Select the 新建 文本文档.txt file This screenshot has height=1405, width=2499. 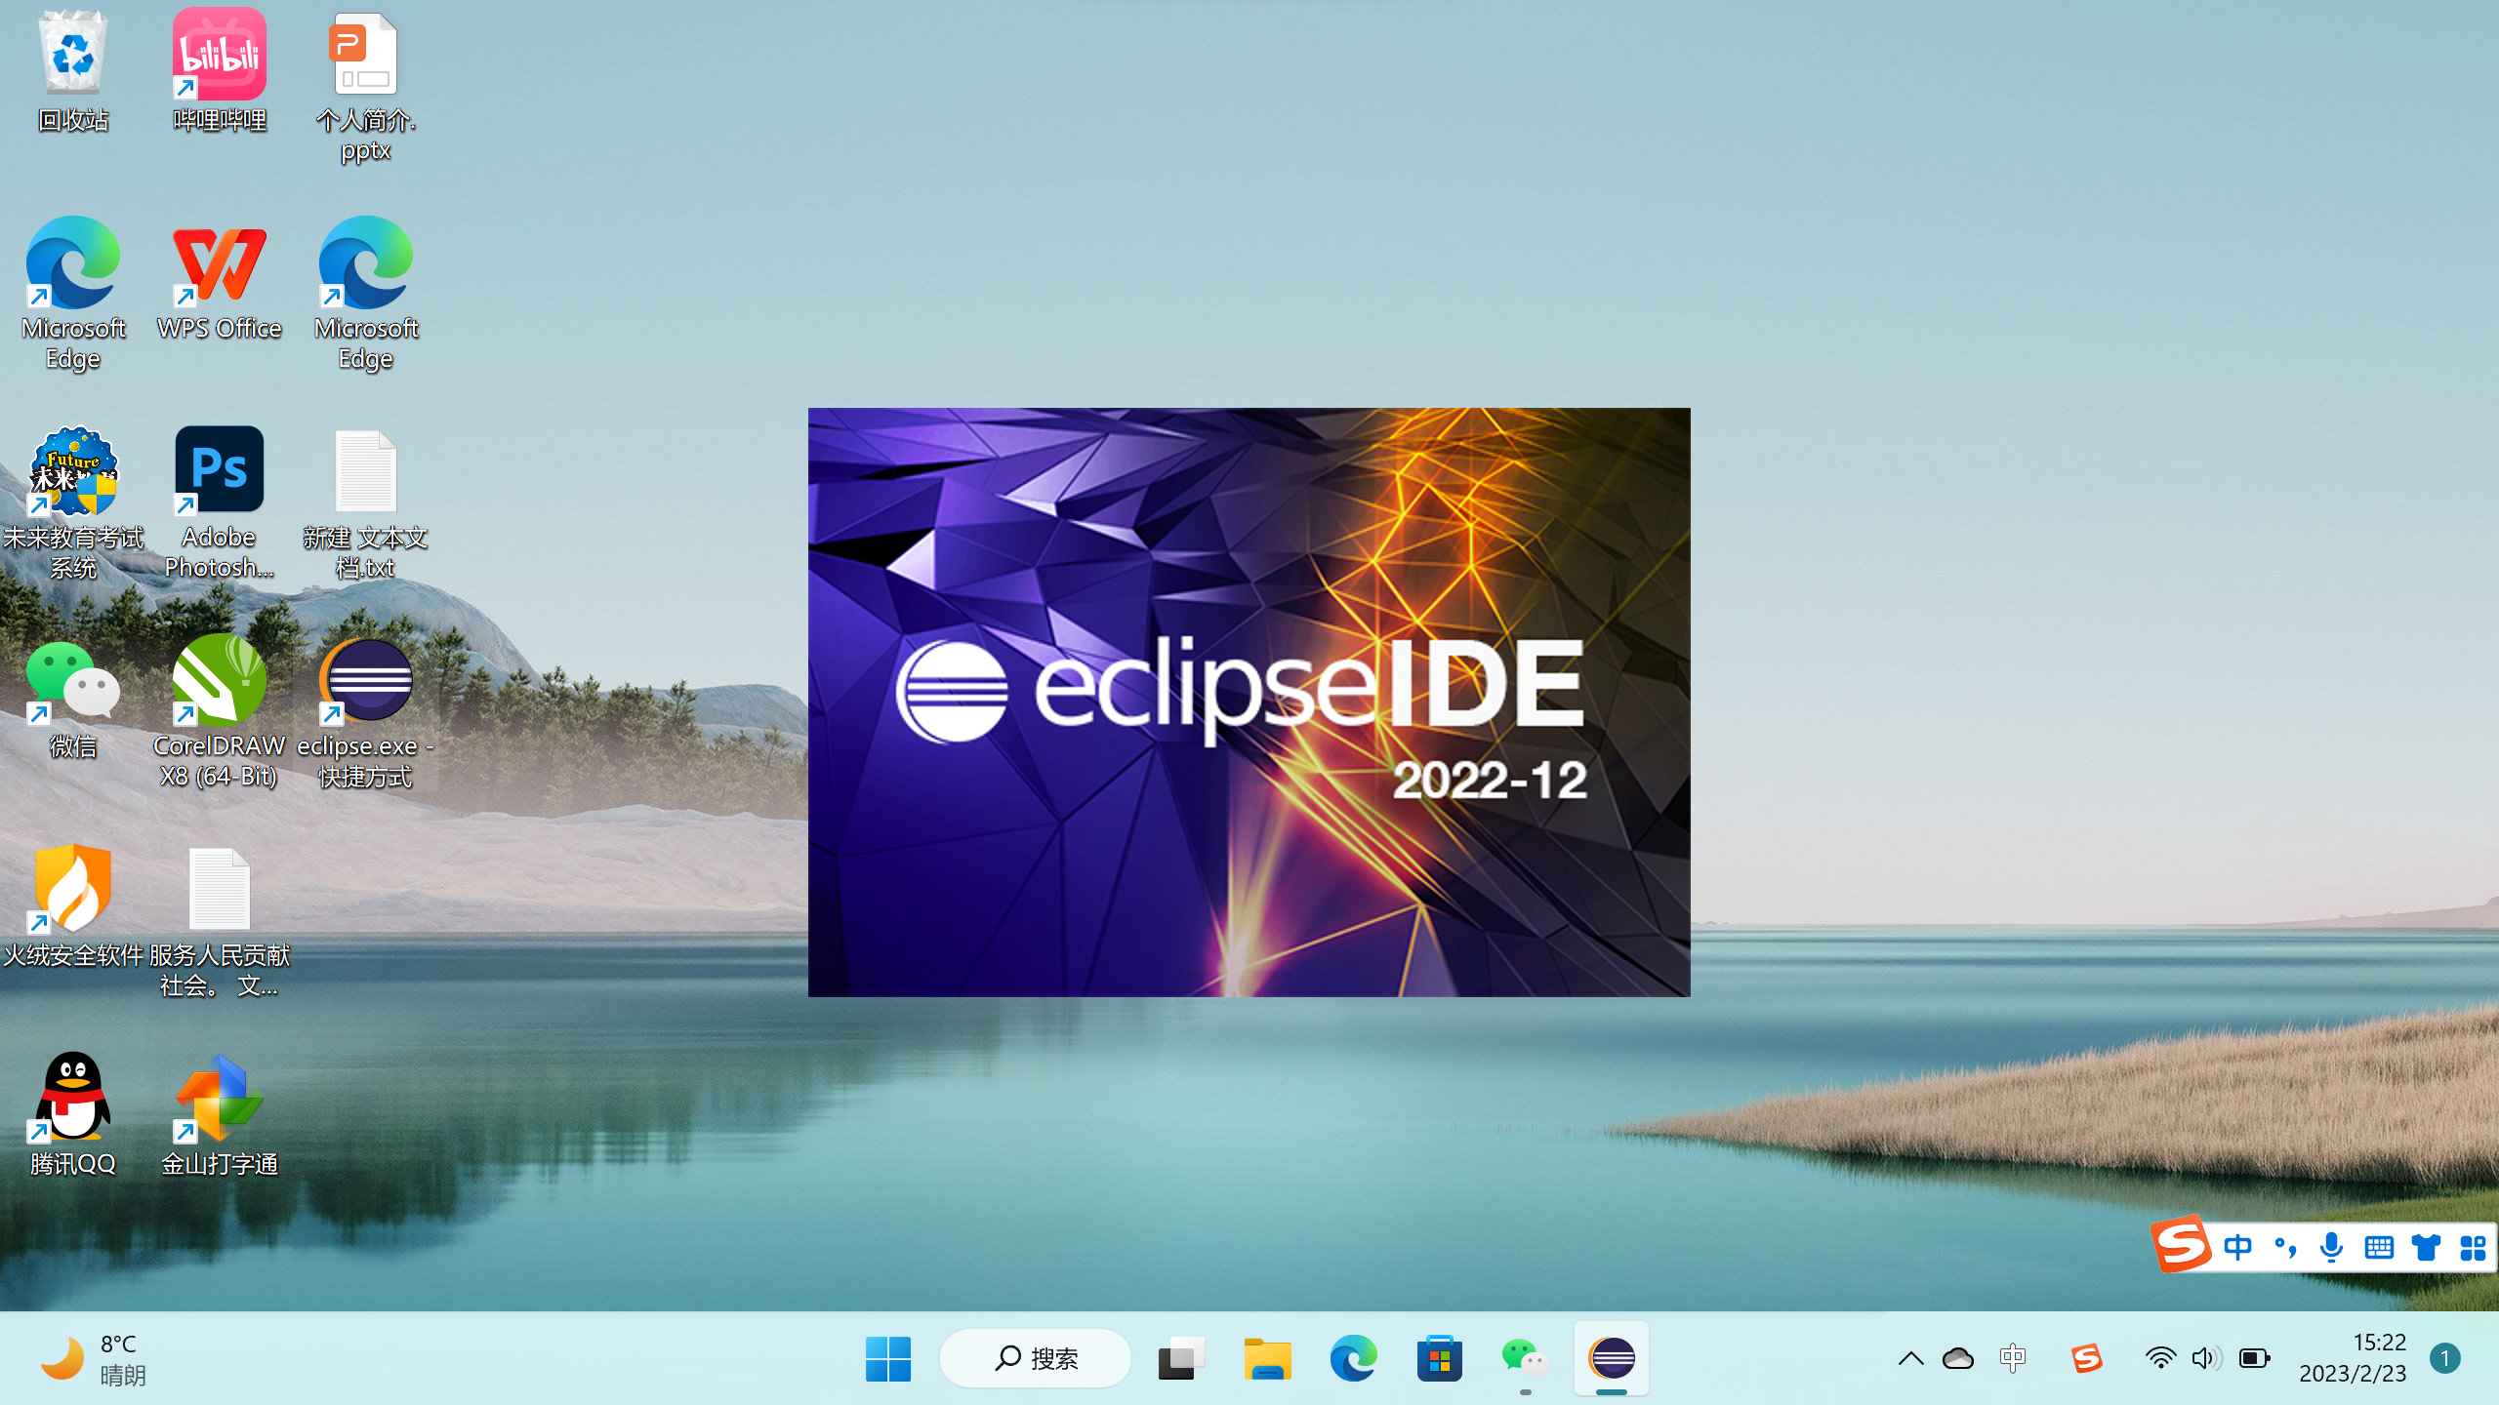[366, 502]
